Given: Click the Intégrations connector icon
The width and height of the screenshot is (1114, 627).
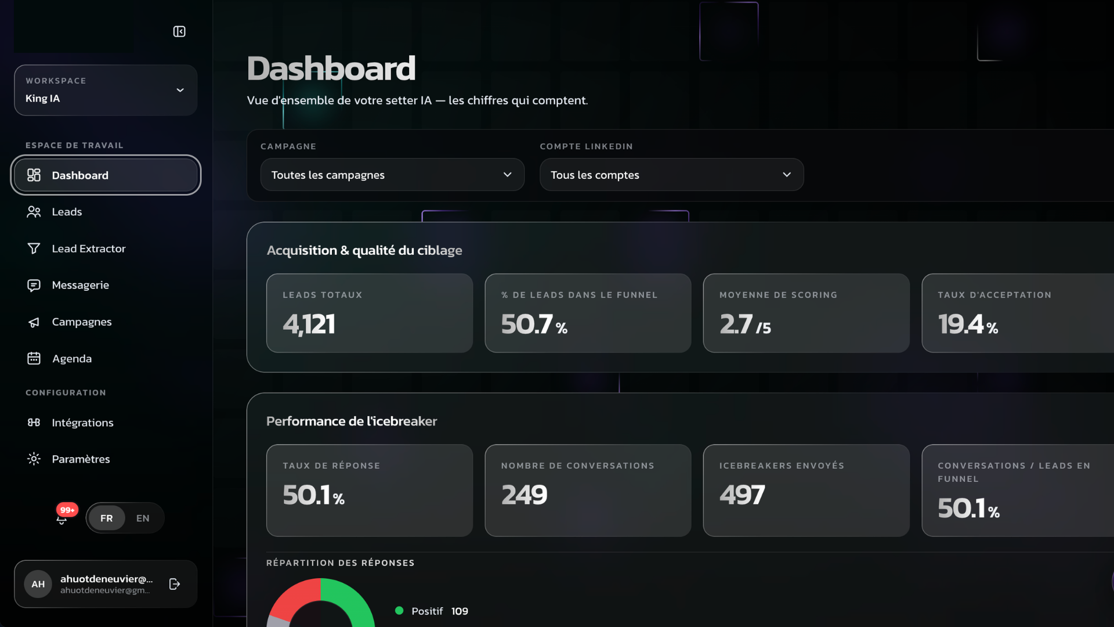Looking at the screenshot, I should pyautogui.click(x=34, y=423).
